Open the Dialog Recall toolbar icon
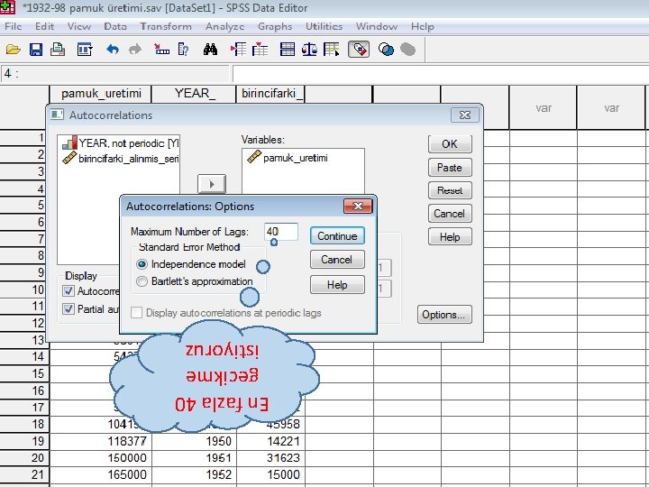This screenshot has height=487, width=649. click(85, 50)
